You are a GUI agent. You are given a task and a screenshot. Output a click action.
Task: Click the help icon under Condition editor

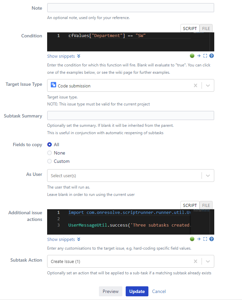pos(212,56)
